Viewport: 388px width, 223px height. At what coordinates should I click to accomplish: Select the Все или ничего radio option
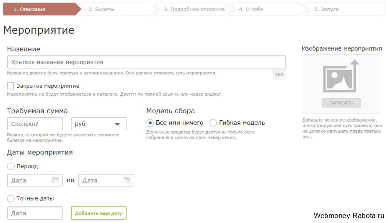point(150,123)
